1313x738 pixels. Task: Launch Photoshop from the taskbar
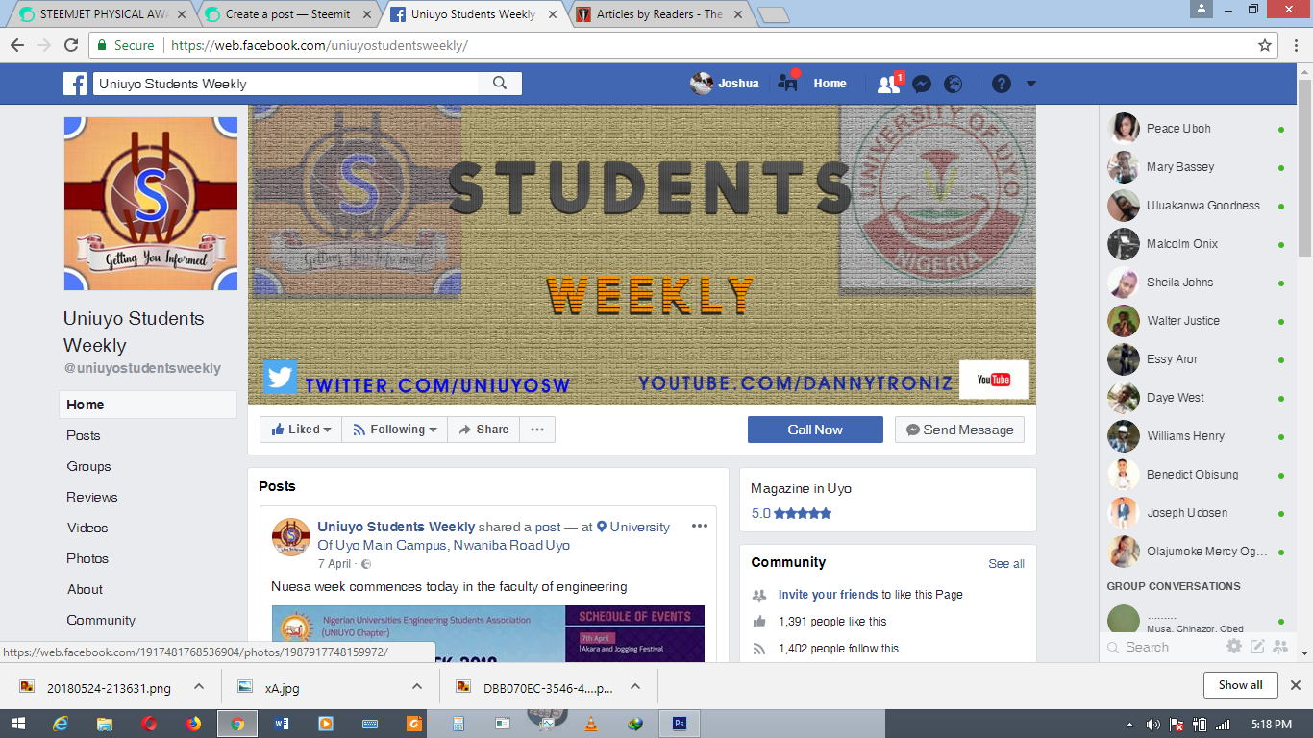(679, 722)
